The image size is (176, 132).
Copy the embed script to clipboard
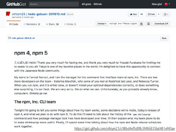pyautogui.click(x=141, y=24)
